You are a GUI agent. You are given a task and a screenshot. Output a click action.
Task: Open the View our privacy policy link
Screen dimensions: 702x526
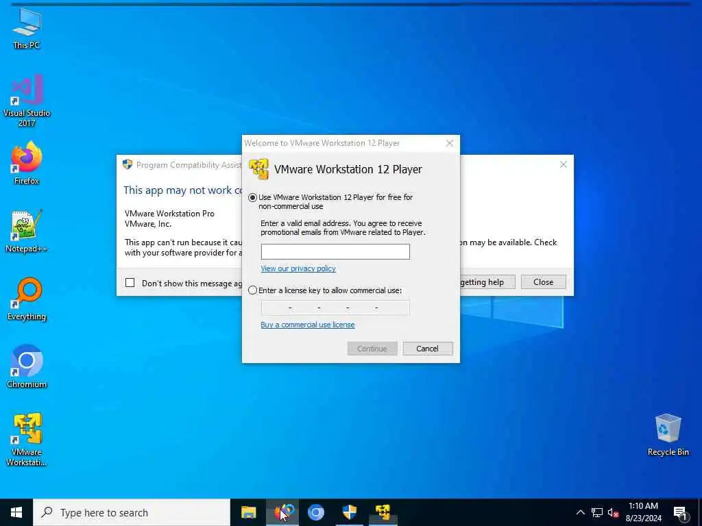[298, 268]
